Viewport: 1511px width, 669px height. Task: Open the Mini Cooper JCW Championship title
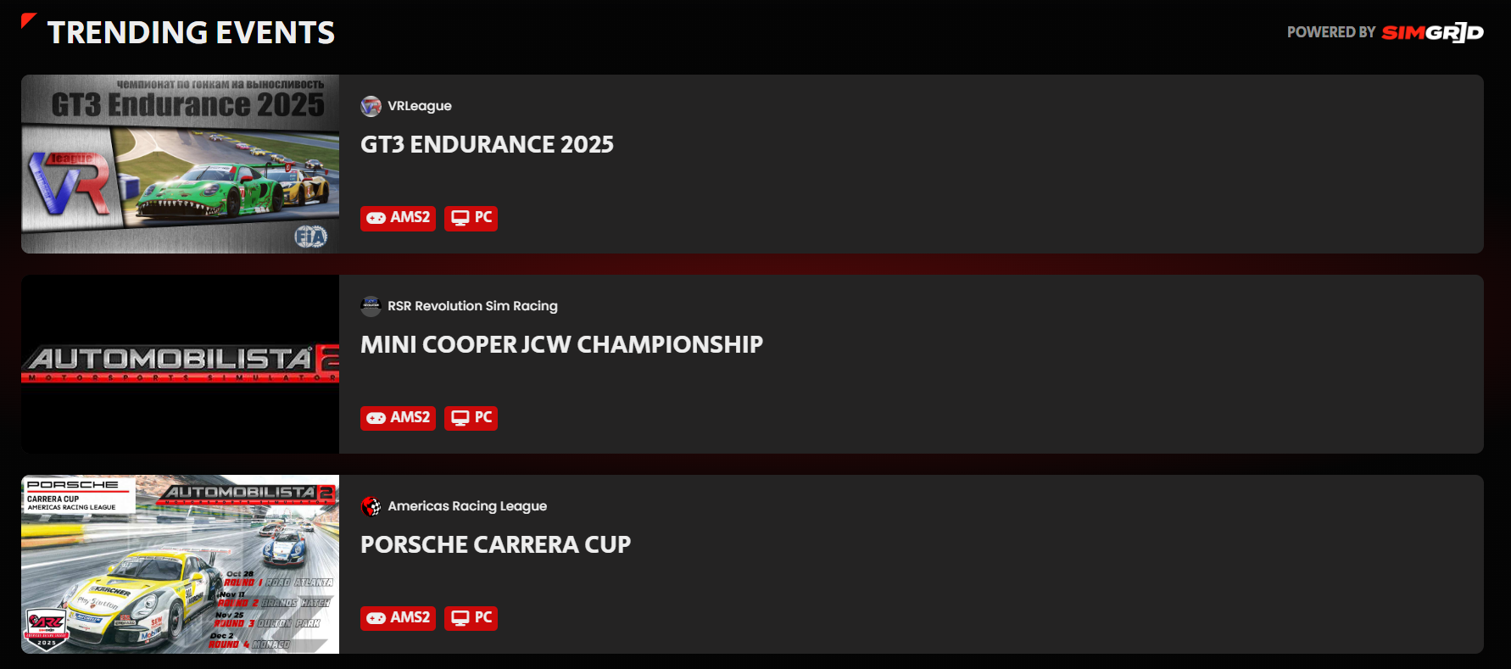[561, 345]
